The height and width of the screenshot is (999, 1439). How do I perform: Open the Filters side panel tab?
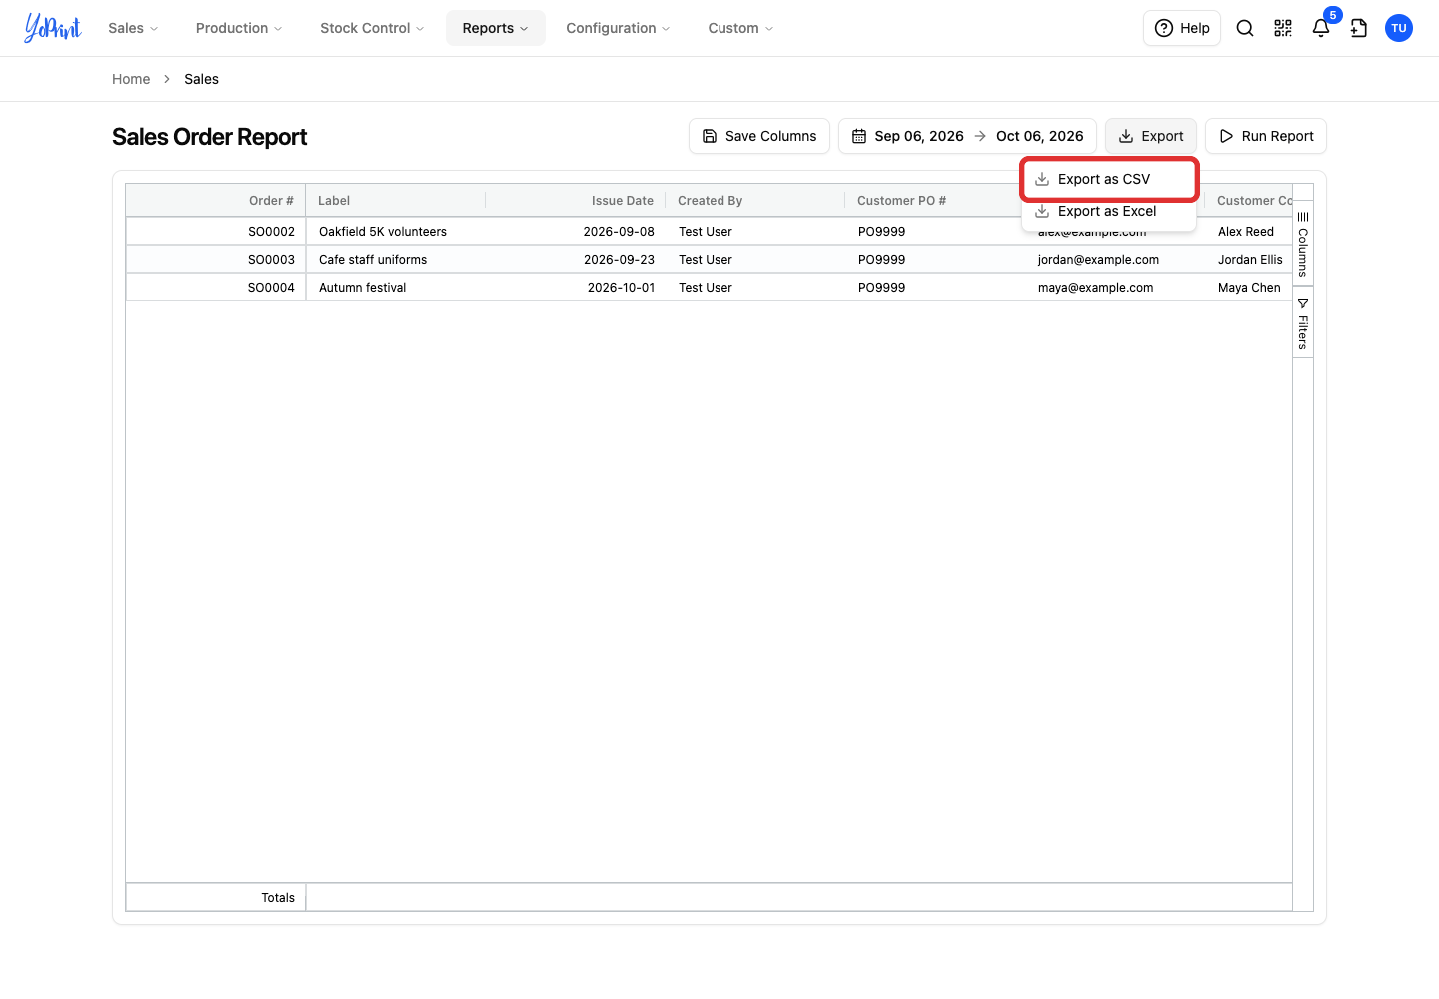click(1303, 322)
